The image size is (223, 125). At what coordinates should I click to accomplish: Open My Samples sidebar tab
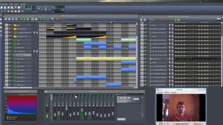click(x=1, y=23)
